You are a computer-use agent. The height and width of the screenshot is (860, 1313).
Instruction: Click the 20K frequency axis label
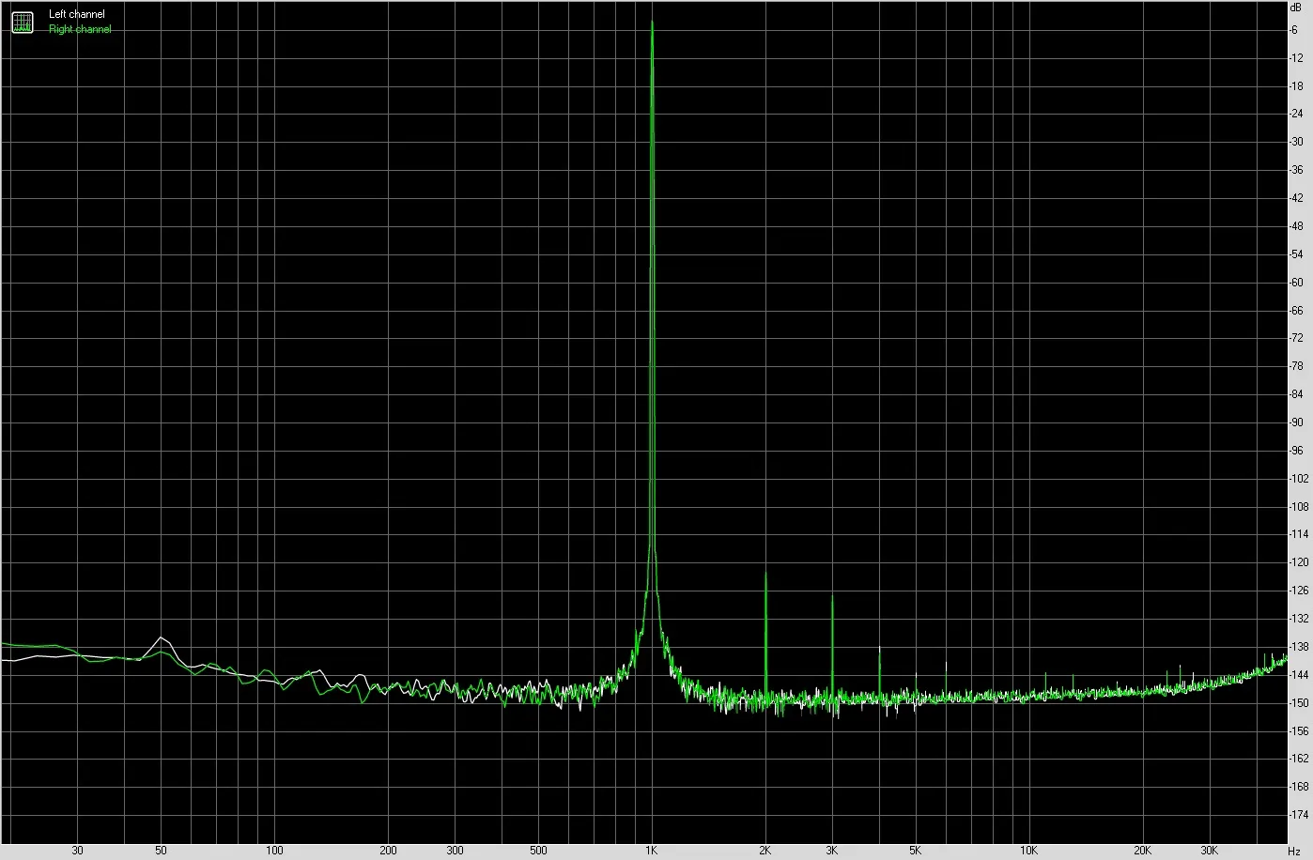1142,851
